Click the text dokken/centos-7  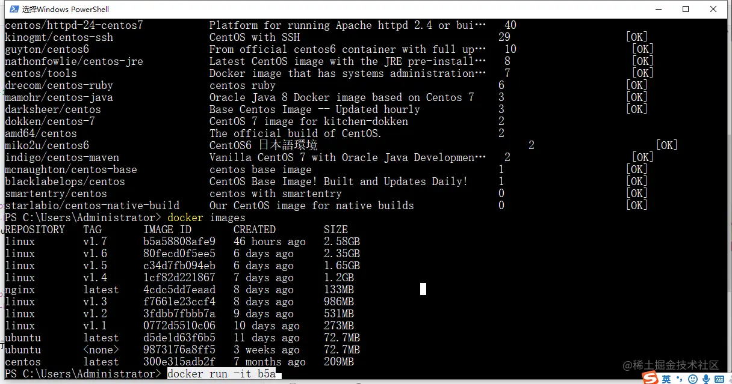click(50, 121)
